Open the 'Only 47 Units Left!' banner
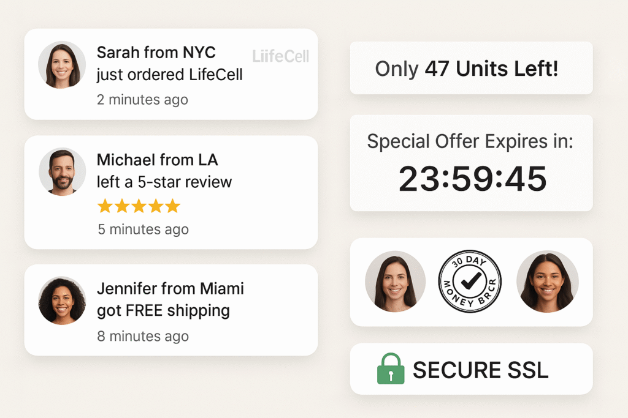The image size is (628, 418). (472, 68)
